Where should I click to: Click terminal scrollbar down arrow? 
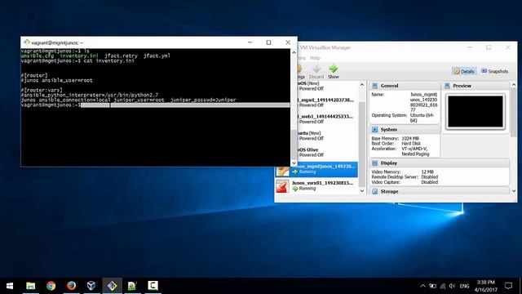pyautogui.click(x=294, y=163)
